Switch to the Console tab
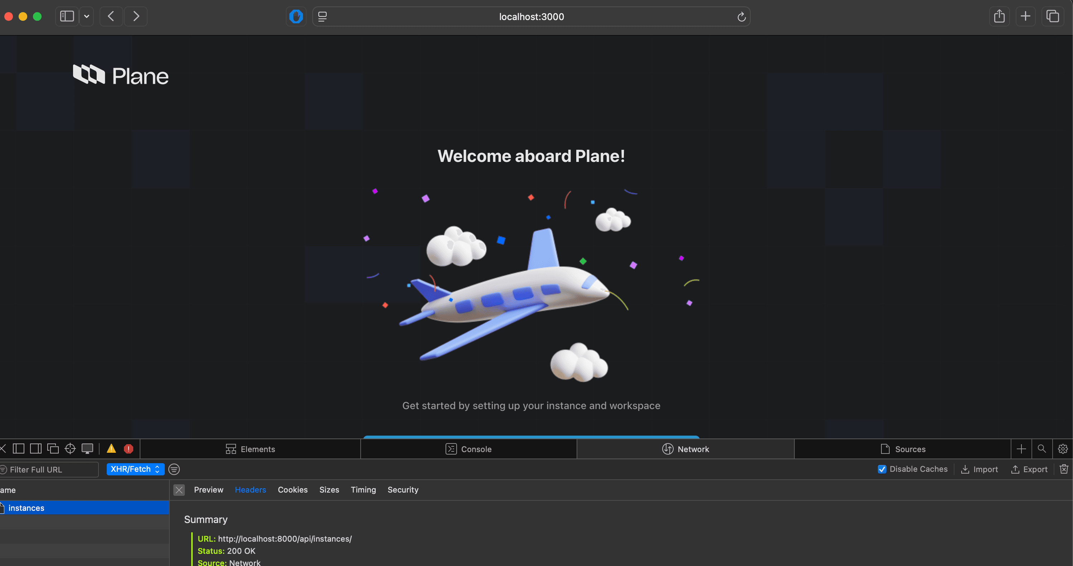 click(468, 449)
